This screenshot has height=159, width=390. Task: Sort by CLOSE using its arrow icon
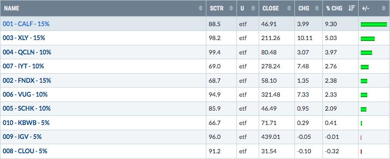point(289,8)
